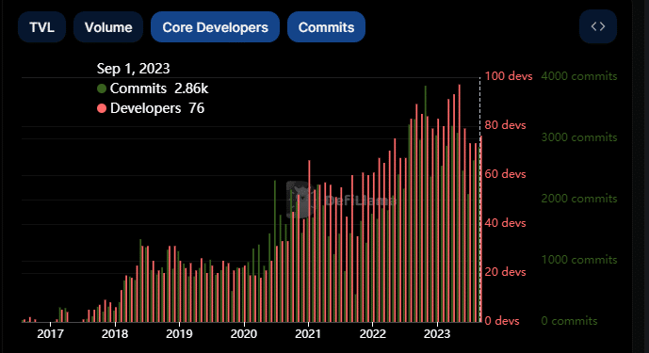Click the 40 devs axis label
The width and height of the screenshot is (649, 353).
505,223
